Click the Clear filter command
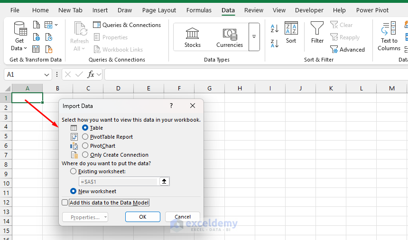Screen dimensions: 408x240 point(342,25)
